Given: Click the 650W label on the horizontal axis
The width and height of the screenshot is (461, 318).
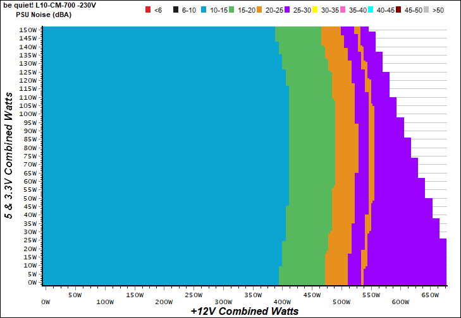Looking at the screenshot, I should click(x=430, y=295).
